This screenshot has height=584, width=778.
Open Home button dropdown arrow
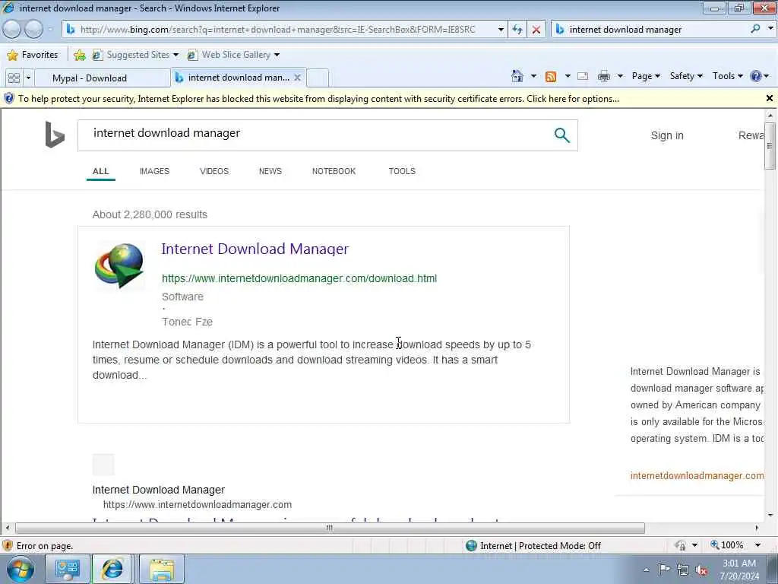click(533, 76)
